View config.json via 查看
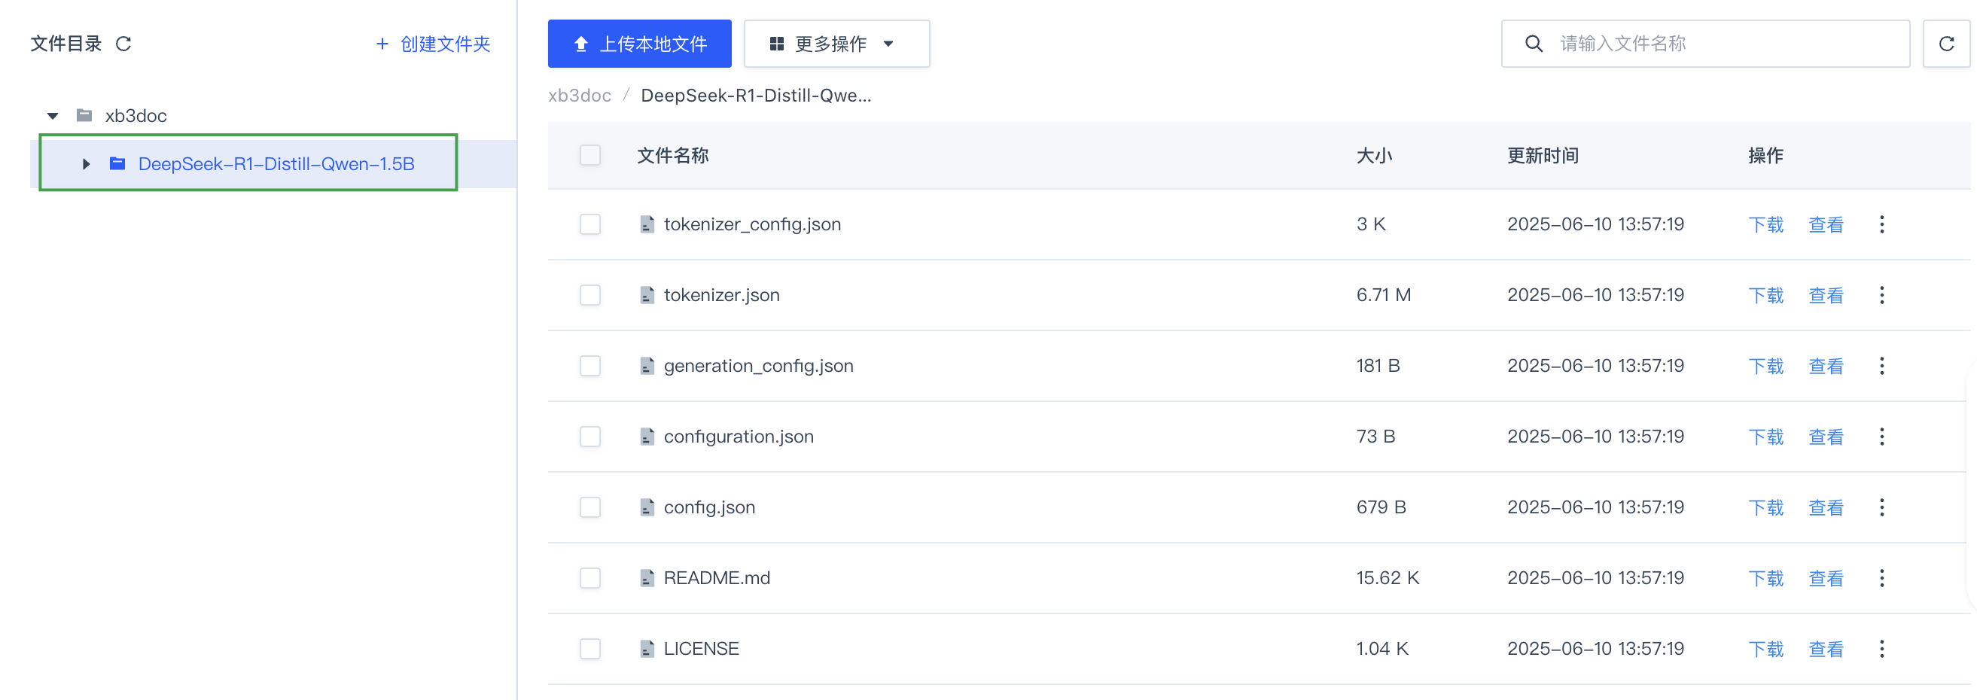Viewport: 1977px width, 700px height. coord(1826,507)
